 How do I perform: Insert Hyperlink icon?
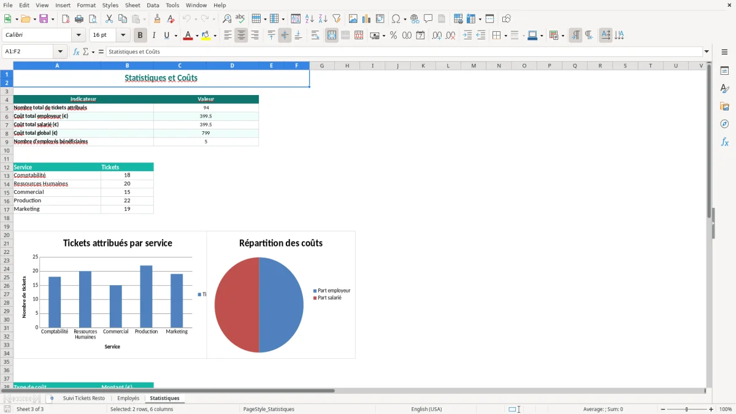(x=415, y=19)
